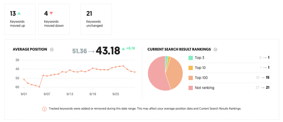Click the Top 3 green legend swatch
Viewport: 283px width, 122px height.
click(191, 58)
